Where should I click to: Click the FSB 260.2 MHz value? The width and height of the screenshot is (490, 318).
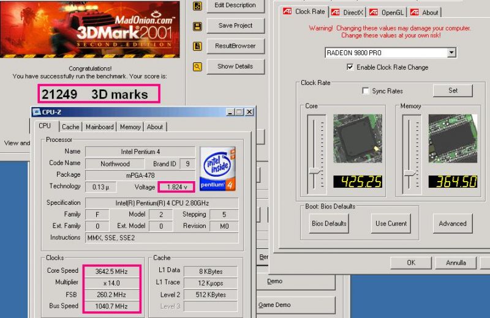point(111,295)
